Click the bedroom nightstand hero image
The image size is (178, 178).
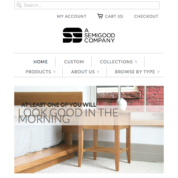pos(89,130)
